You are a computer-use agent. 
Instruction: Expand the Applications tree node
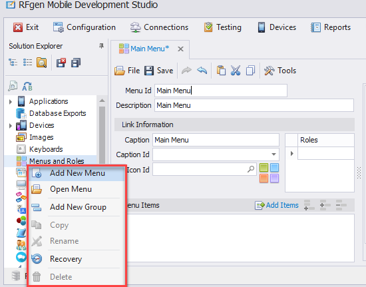10,102
